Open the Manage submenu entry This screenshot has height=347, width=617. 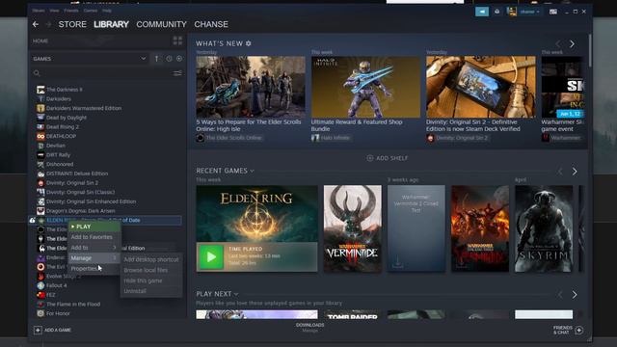[94, 258]
